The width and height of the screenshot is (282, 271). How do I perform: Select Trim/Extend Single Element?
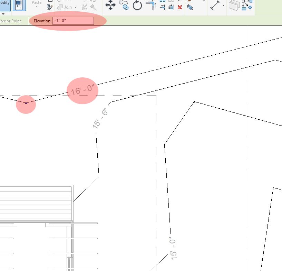coord(163,7)
